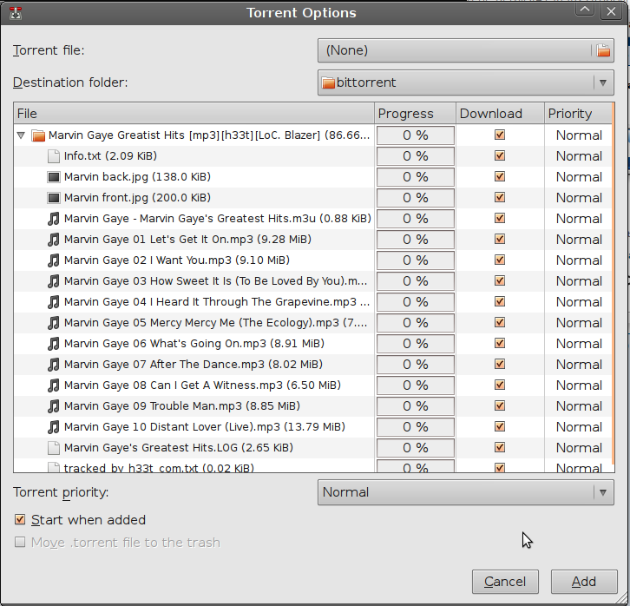Sort by the Download column header
This screenshot has height=606, width=630.
pyautogui.click(x=500, y=114)
